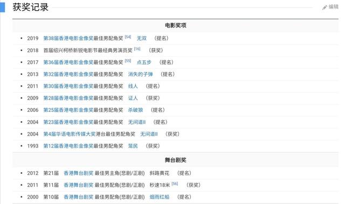
Task: Open the 点五步 film link
Action: pyautogui.click(x=144, y=62)
